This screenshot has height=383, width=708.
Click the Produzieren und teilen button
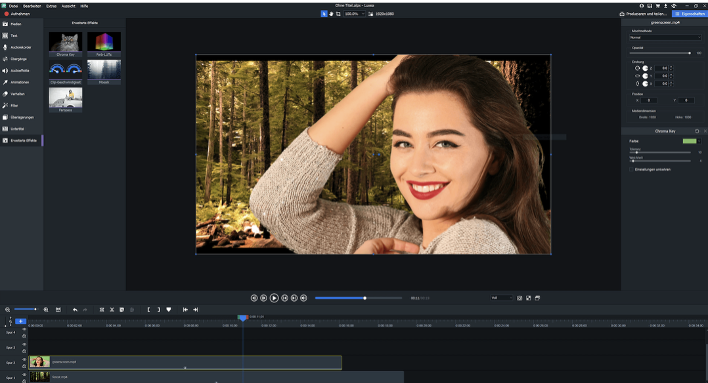pyautogui.click(x=644, y=14)
